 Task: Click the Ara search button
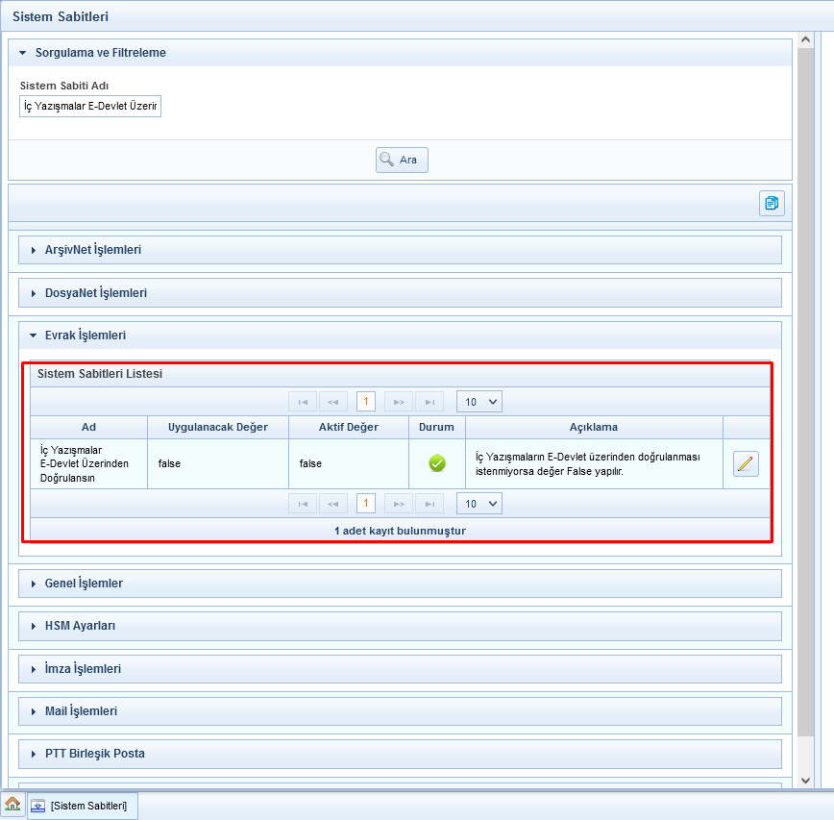click(402, 160)
